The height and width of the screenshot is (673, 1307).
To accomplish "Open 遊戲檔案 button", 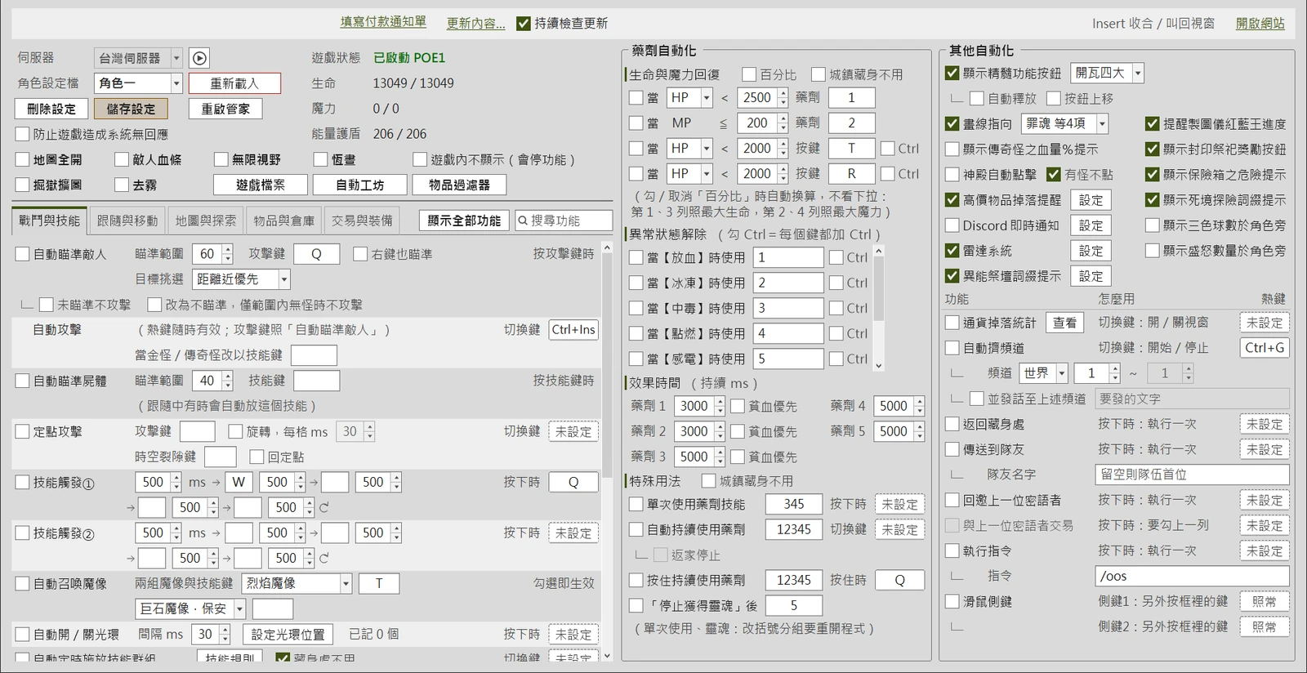I will (261, 185).
